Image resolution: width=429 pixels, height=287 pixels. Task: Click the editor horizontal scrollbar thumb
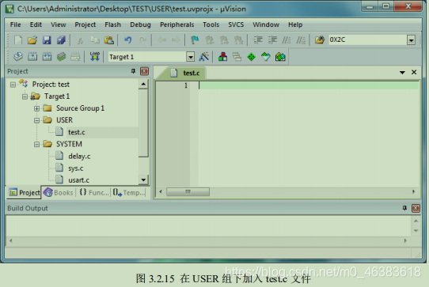(x=188, y=191)
